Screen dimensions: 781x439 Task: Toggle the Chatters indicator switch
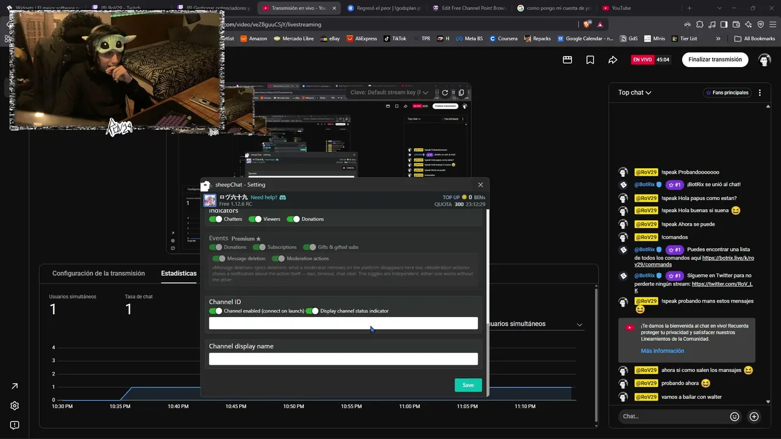coord(216,219)
